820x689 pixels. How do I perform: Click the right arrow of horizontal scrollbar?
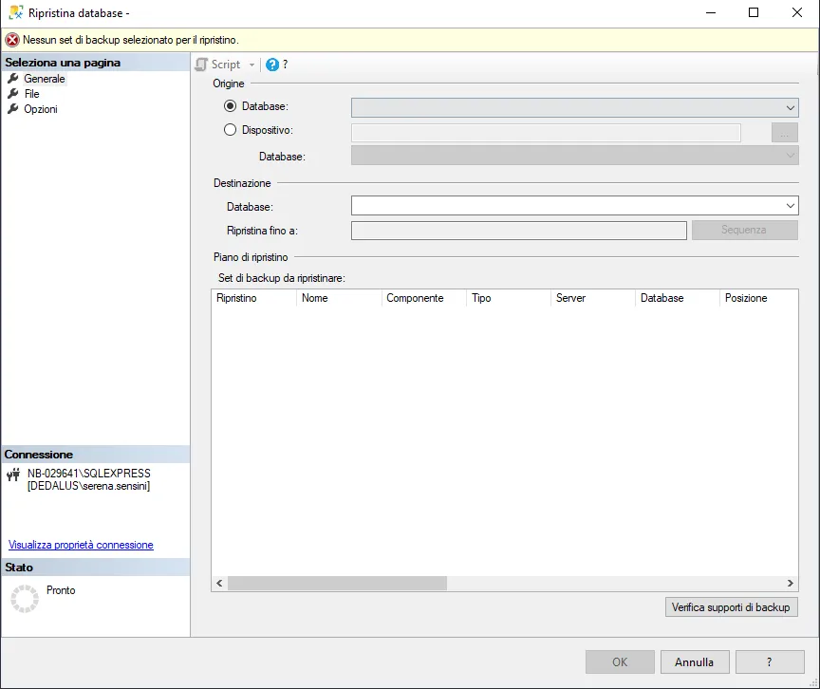(791, 583)
